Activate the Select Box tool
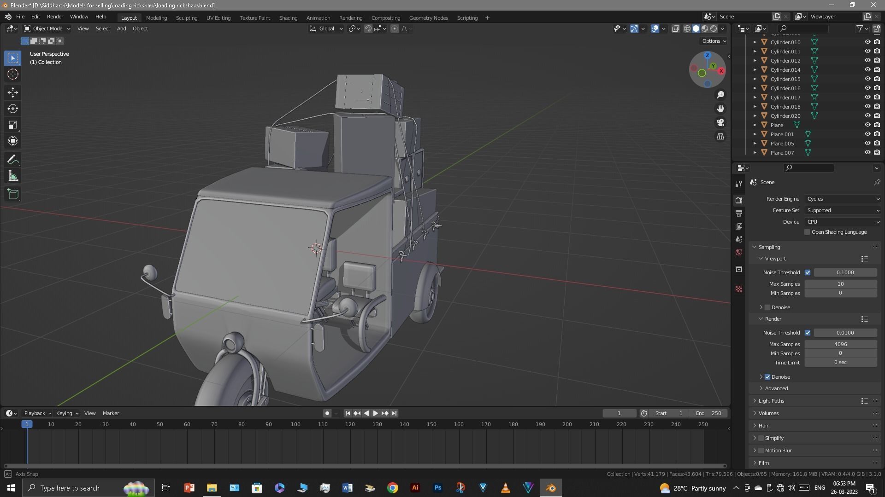 [13, 58]
